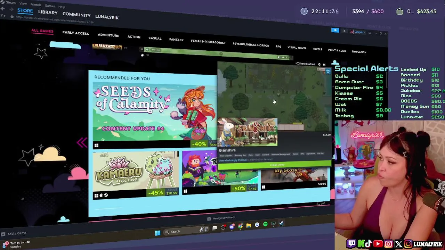Reload the Steam store page
Screen dimensions: 445x250
(3, 16)
